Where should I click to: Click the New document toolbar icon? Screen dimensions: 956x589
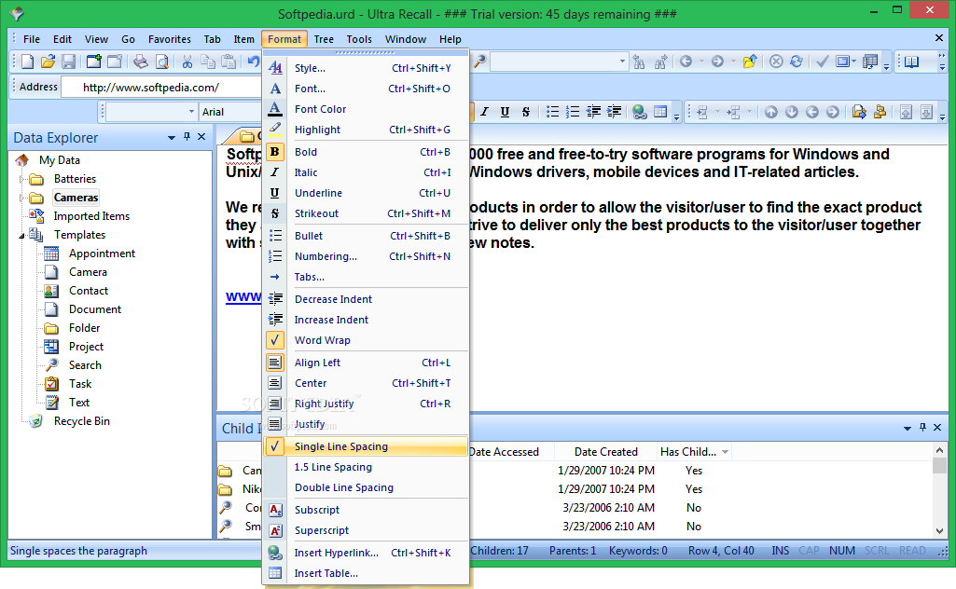[27, 62]
